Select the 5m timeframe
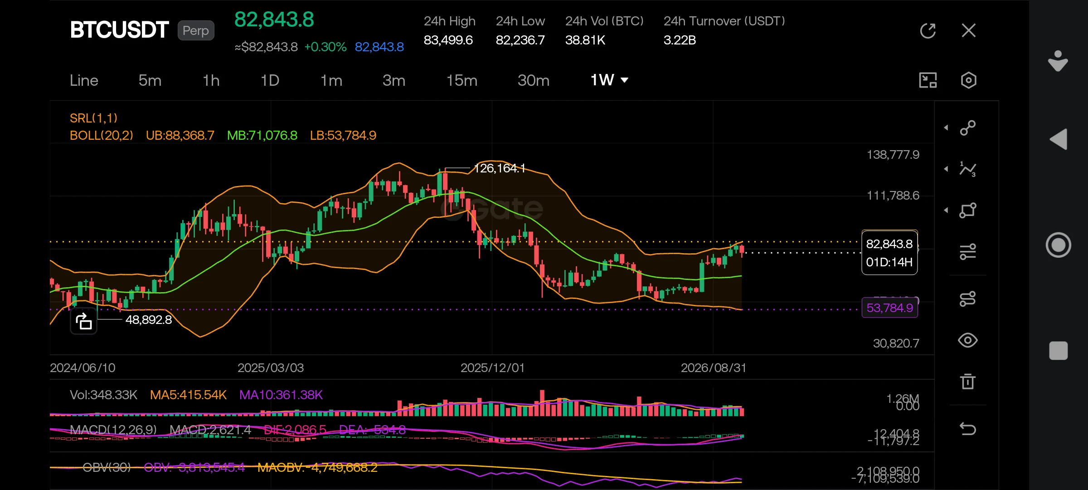Viewport: 1088px width, 490px height. (x=150, y=80)
